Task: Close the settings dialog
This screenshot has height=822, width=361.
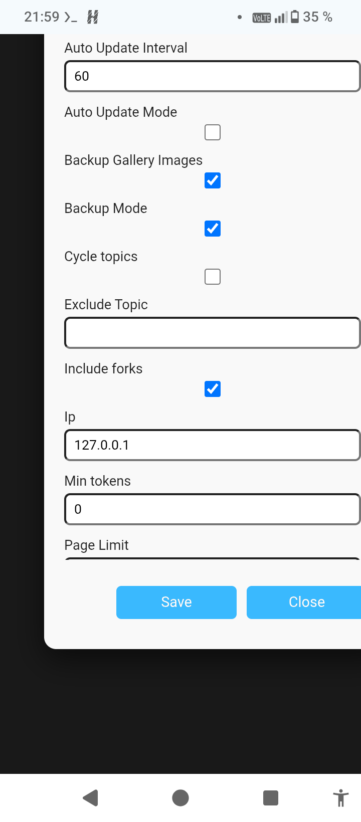Action: pyautogui.click(x=304, y=602)
